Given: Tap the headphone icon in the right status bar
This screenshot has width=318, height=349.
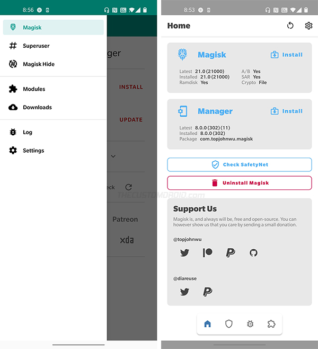Looking at the screenshot, I should coord(268,10).
